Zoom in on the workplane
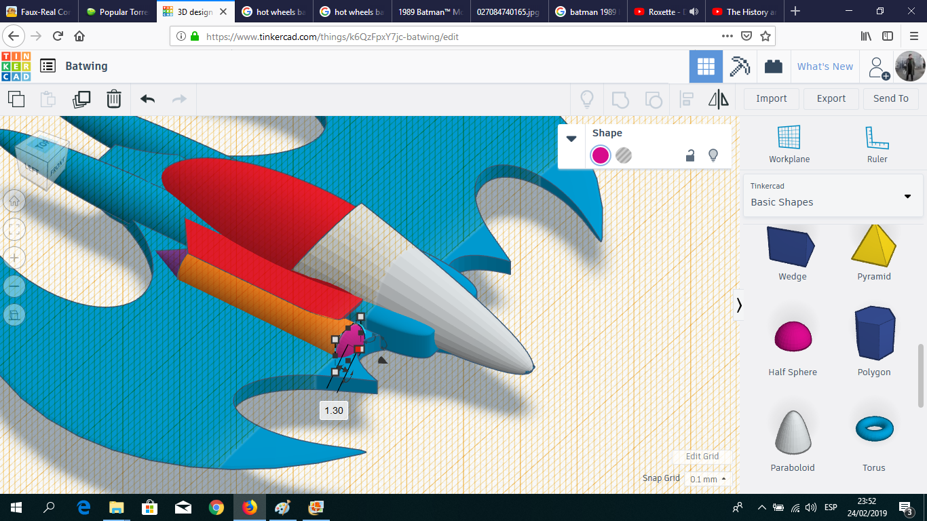The height and width of the screenshot is (521, 927). (x=14, y=258)
